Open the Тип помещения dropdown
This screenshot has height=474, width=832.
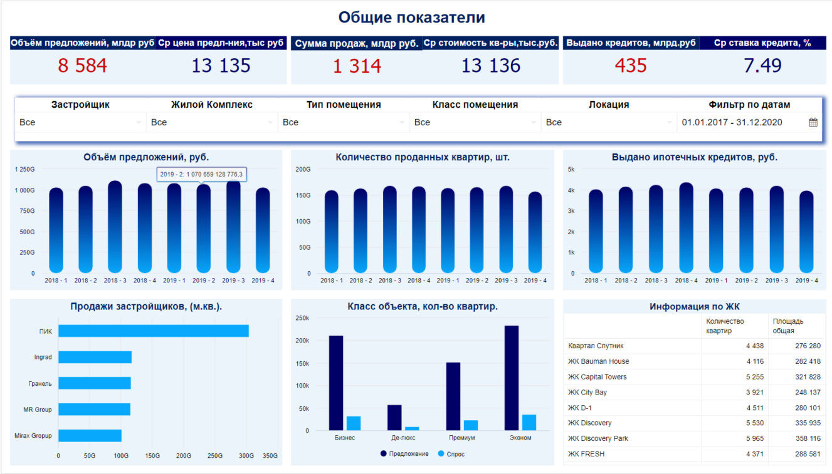pyautogui.click(x=344, y=123)
